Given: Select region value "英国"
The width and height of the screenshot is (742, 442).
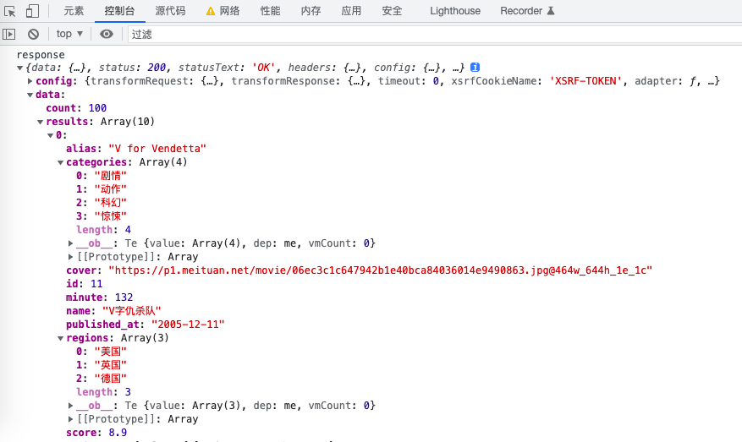Looking at the screenshot, I should click(111, 365).
